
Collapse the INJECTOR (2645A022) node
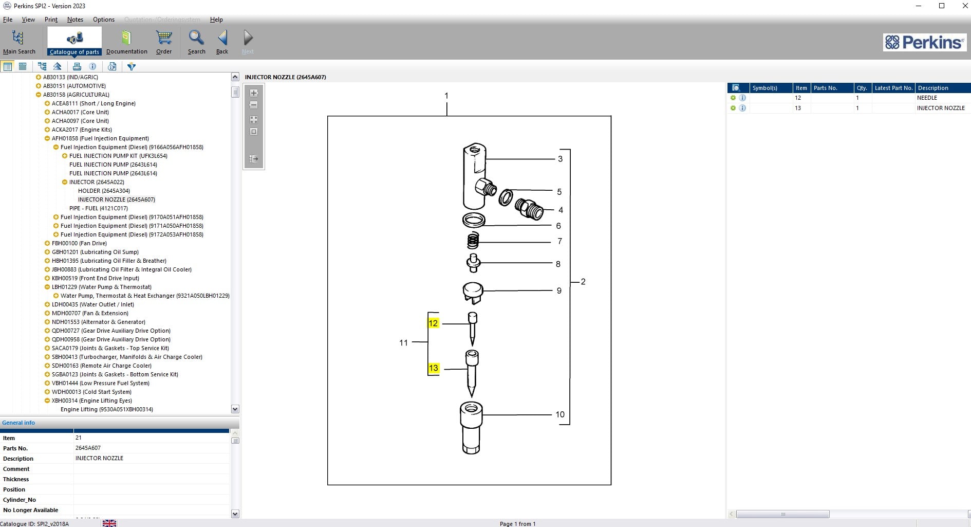[65, 182]
